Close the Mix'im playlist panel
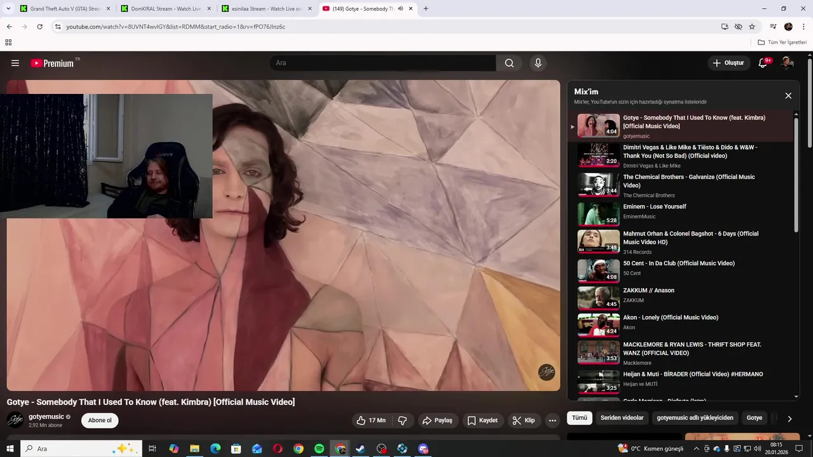Image resolution: width=813 pixels, height=457 pixels. 788,96
